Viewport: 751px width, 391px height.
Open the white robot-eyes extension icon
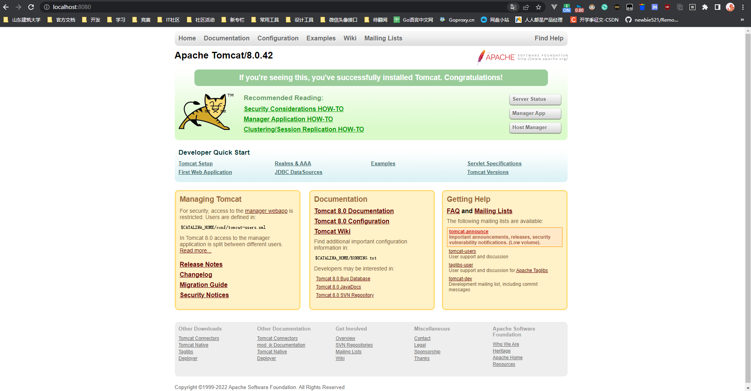tap(630, 7)
